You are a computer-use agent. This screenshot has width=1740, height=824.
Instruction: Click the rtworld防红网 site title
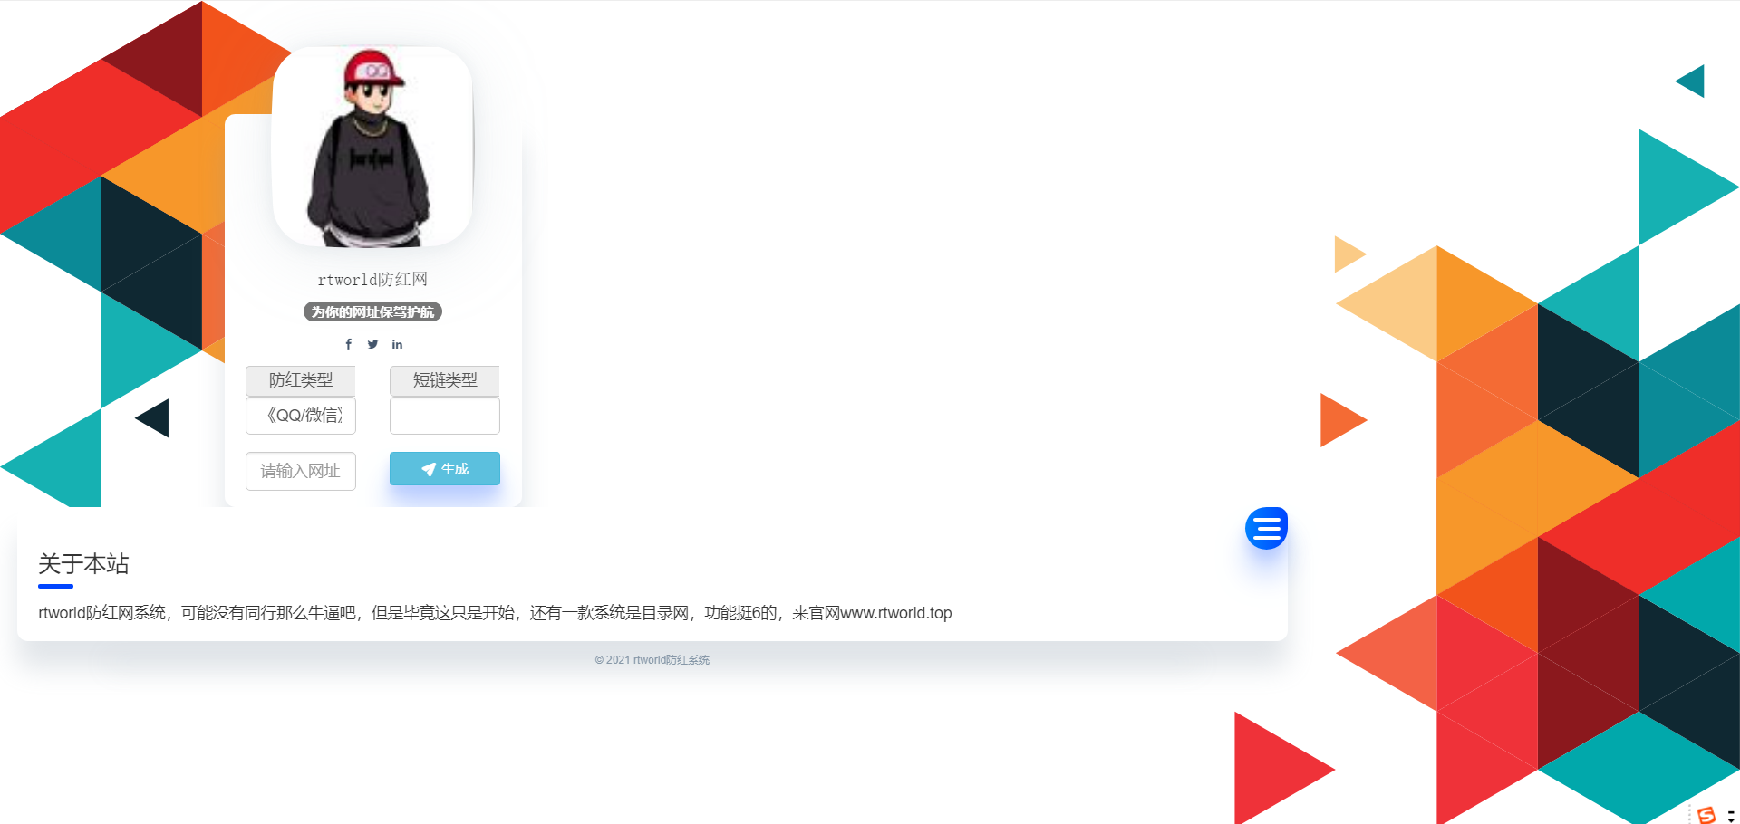point(372,279)
